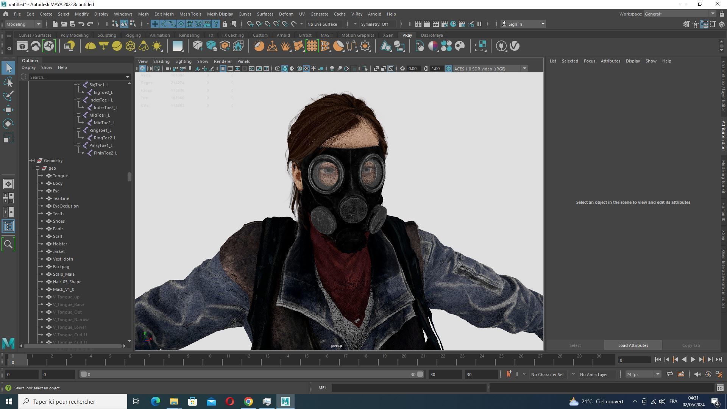Open the Modeling menu set dropdown
This screenshot has width=727, height=409.
point(23,24)
